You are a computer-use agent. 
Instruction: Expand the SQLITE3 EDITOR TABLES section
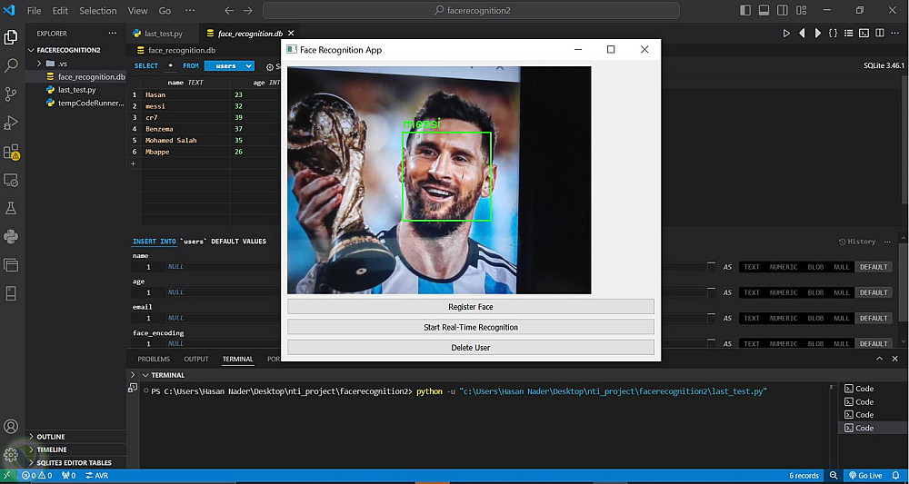point(74,462)
